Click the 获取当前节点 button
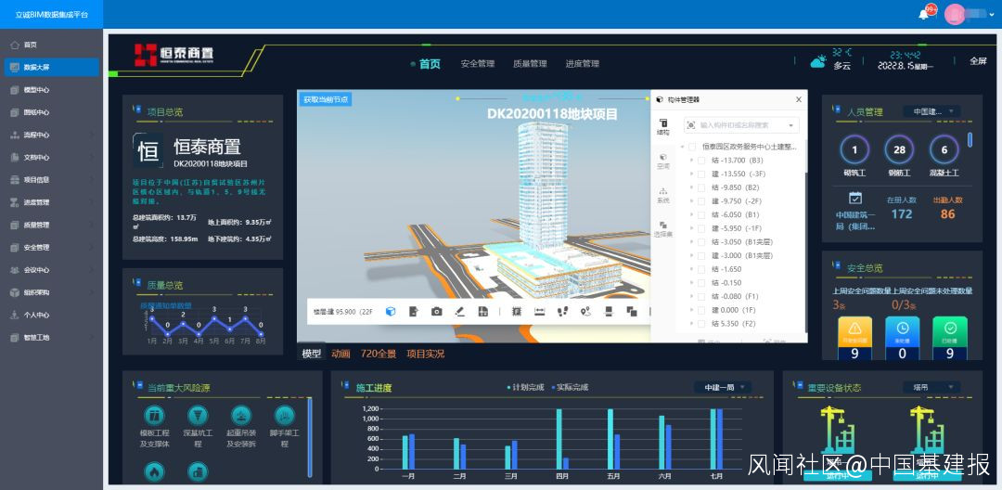This screenshot has height=490, width=1002. coord(326,99)
